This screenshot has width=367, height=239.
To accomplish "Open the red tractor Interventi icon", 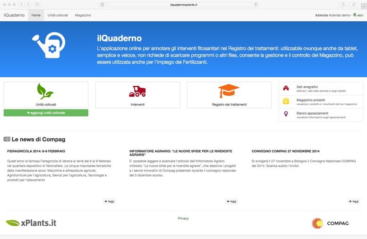I will pyautogui.click(x=137, y=91).
